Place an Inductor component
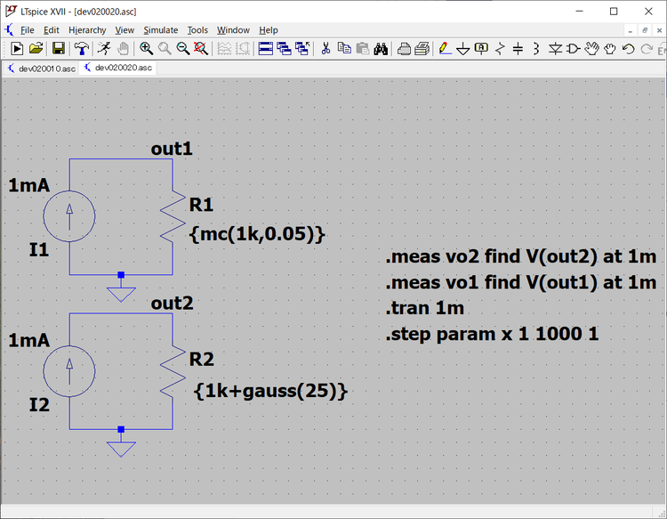Viewport: 667px width, 519px height. [x=536, y=49]
